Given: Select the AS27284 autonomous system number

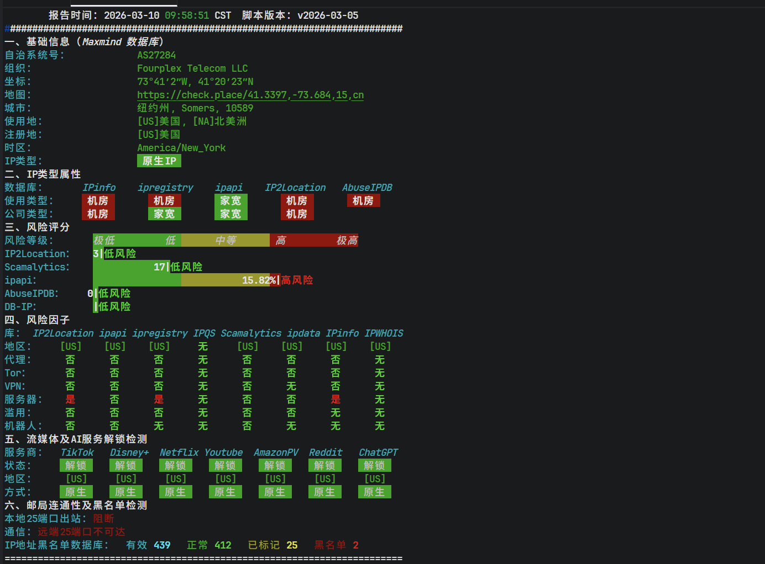Looking at the screenshot, I should 156,55.
